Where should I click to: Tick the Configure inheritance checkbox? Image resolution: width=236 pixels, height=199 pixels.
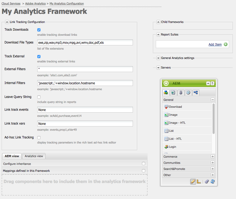coord(144,164)
